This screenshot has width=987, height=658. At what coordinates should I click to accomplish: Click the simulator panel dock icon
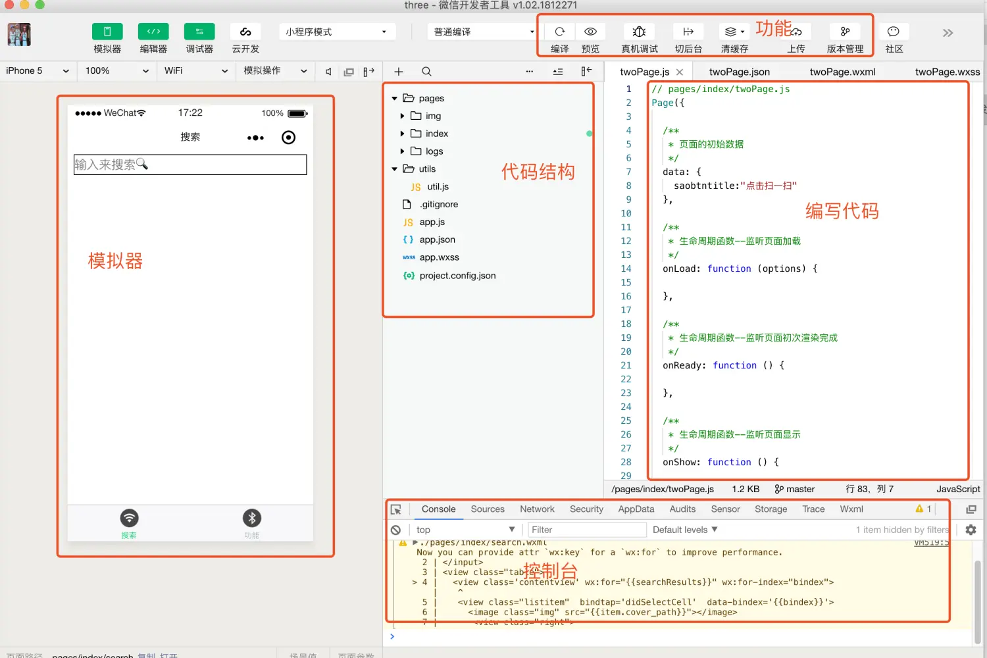click(369, 72)
